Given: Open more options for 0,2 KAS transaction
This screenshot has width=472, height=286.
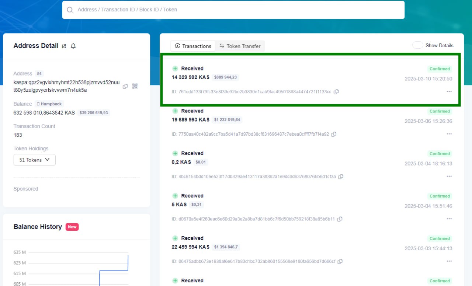Looking at the screenshot, I should [x=449, y=176].
